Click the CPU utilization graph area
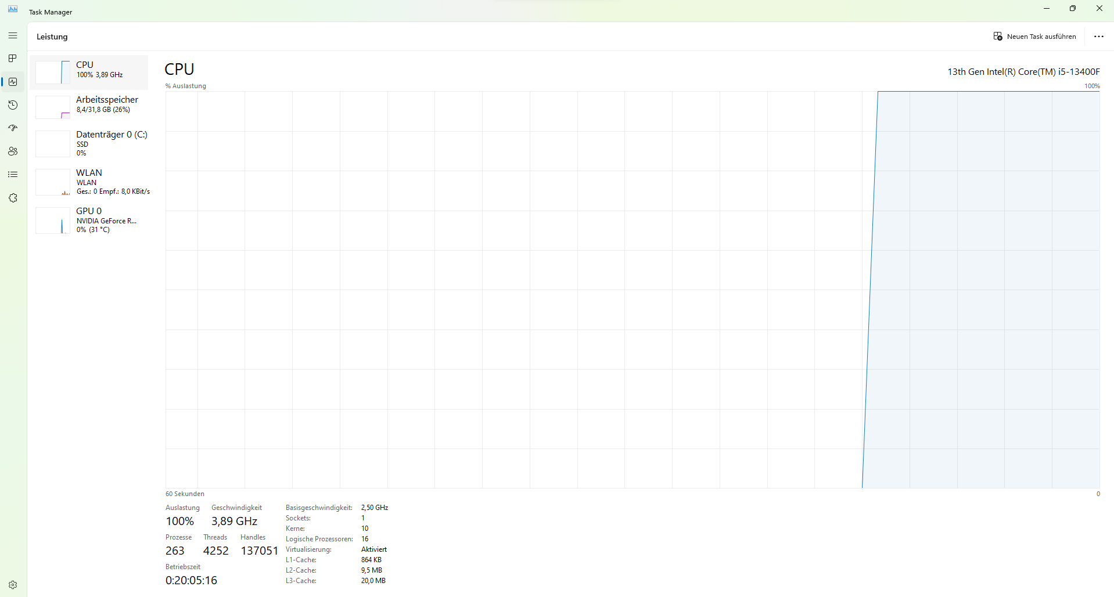 tap(632, 290)
